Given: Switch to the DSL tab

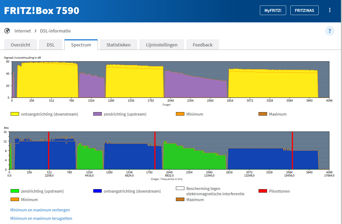Looking at the screenshot, I should pos(51,45).
